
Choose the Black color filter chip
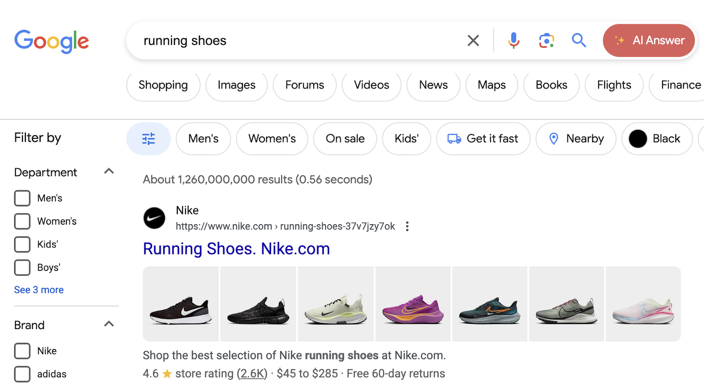point(657,139)
